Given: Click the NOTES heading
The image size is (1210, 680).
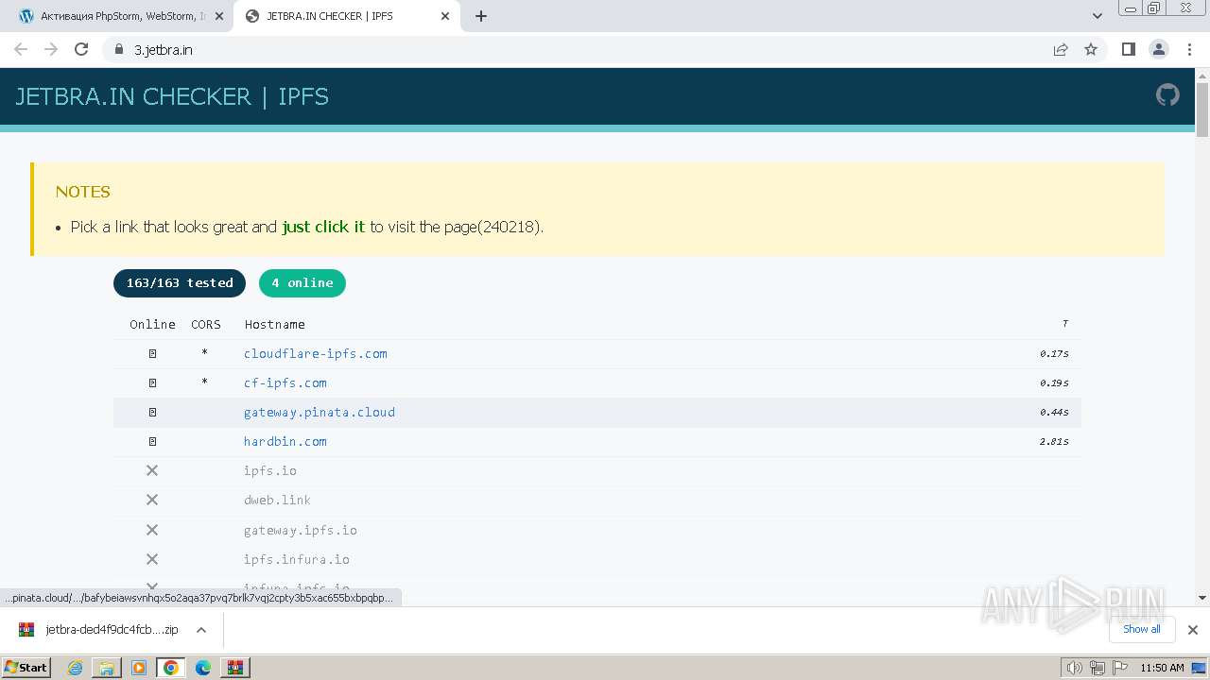Looking at the screenshot, I should coord(83,192).
